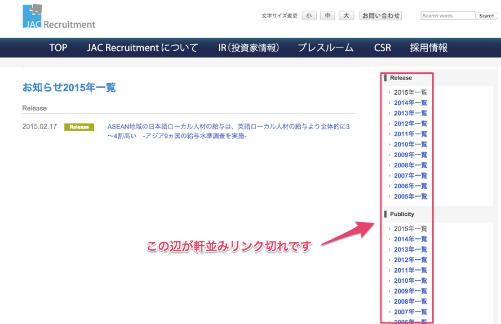Open the お問い合わせ contact button
The height and width of the screenshot is (324, 501).
click(380, 16)
